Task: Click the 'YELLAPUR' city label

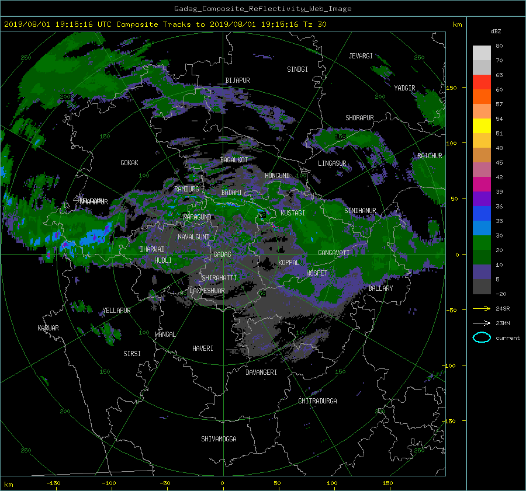Action: (116, 311)
